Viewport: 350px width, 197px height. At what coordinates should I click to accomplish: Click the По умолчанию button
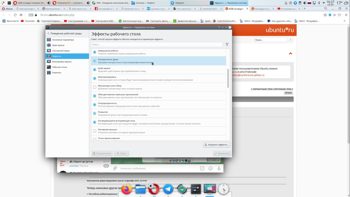tap(102, 153)
